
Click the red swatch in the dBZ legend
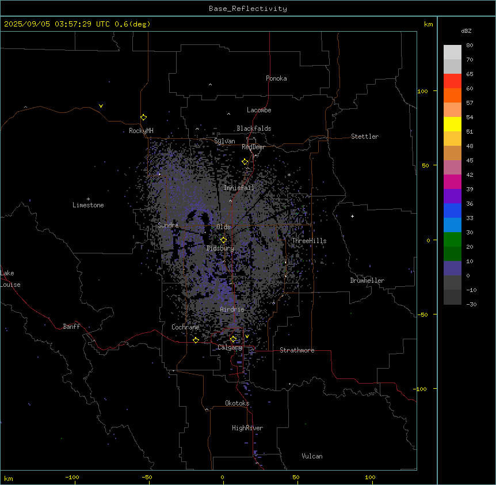pyautogui.click(x=452, y=81)
